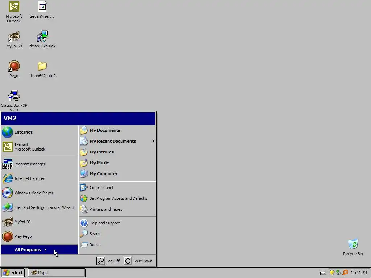Select the Classic 3.x - XP desktop icon
Screen dimensions: 371x278
14,100
